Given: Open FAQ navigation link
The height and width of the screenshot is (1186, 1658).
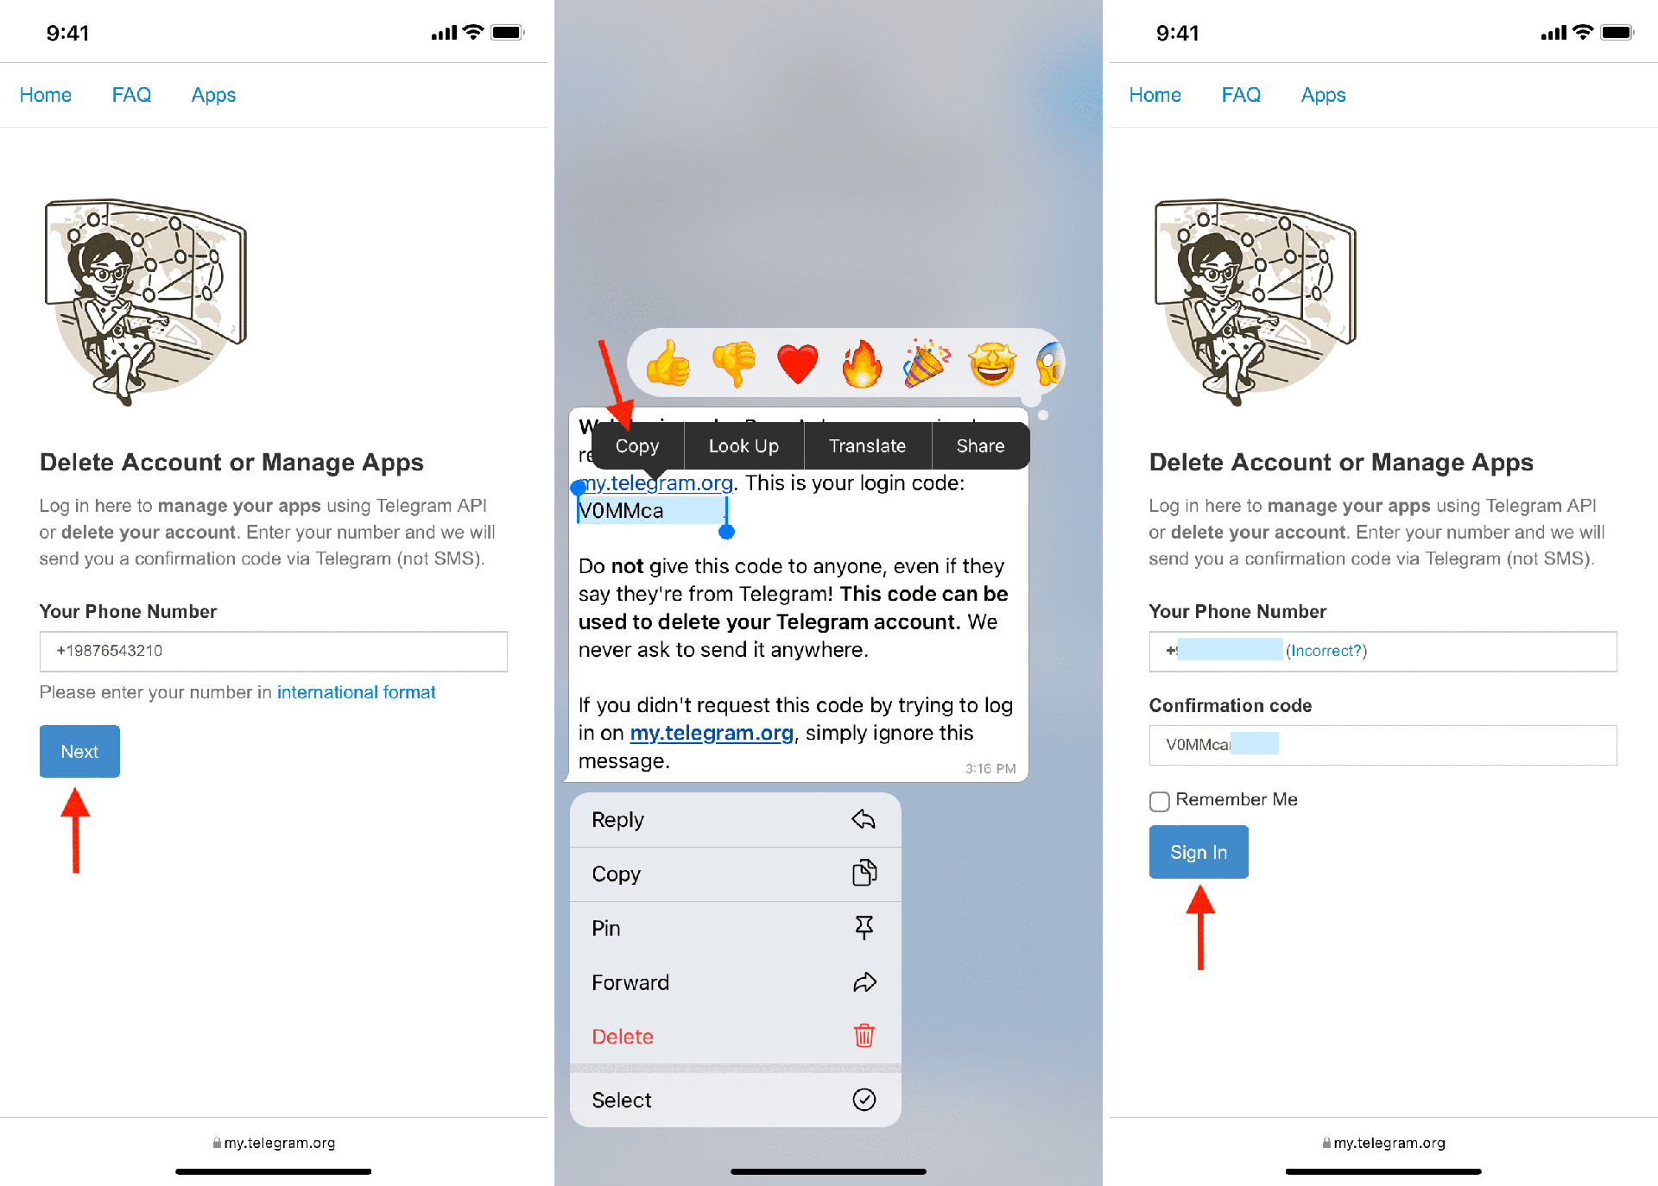Looking at the screenshot, I should [x=132, y=95].
